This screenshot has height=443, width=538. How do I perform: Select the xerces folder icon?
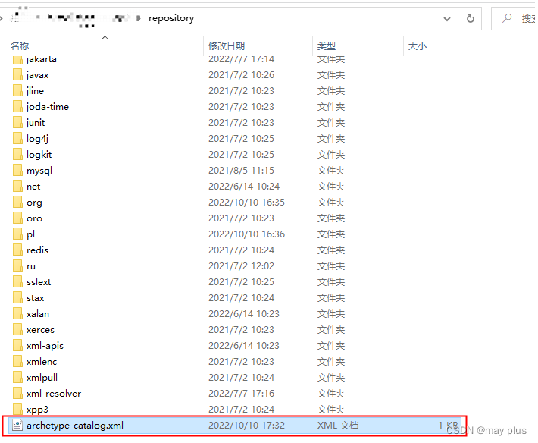[17, 330]
